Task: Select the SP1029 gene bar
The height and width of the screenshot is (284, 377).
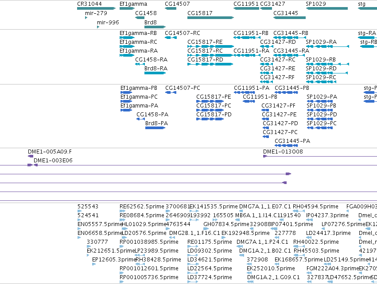Action: [x=327, y=8]
